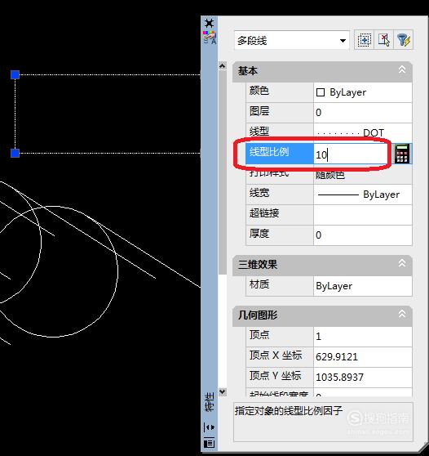The height and width of the screenshot is (456, 429).
Task: Click 顶点 X 坐标 value 629.9121
Action: [363, 357]
